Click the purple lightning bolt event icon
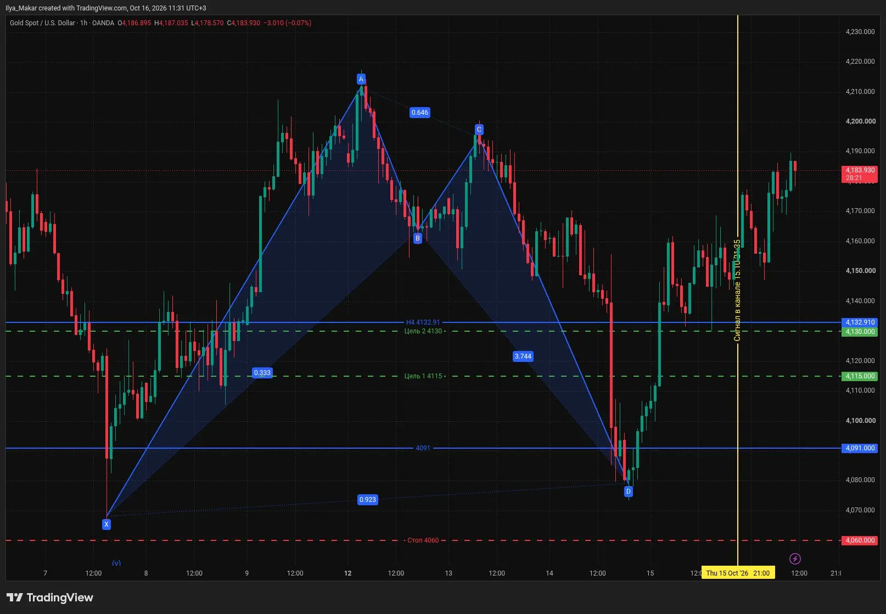 (795, 559)
